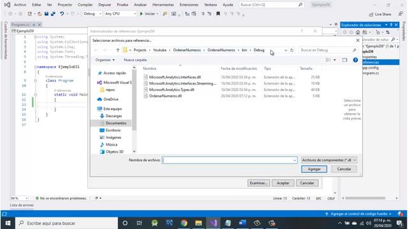Open the Compilar menu
The width and height of the screenshot is (408, 229).
click(x=85, y=4)
